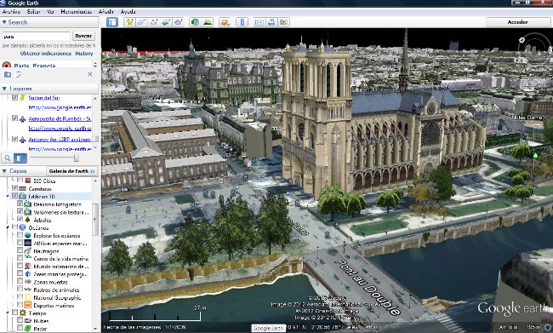This screenshot has height=333, width=553.
Task: Collapse the Edificios 3D tree node
Action: point(8,196)
